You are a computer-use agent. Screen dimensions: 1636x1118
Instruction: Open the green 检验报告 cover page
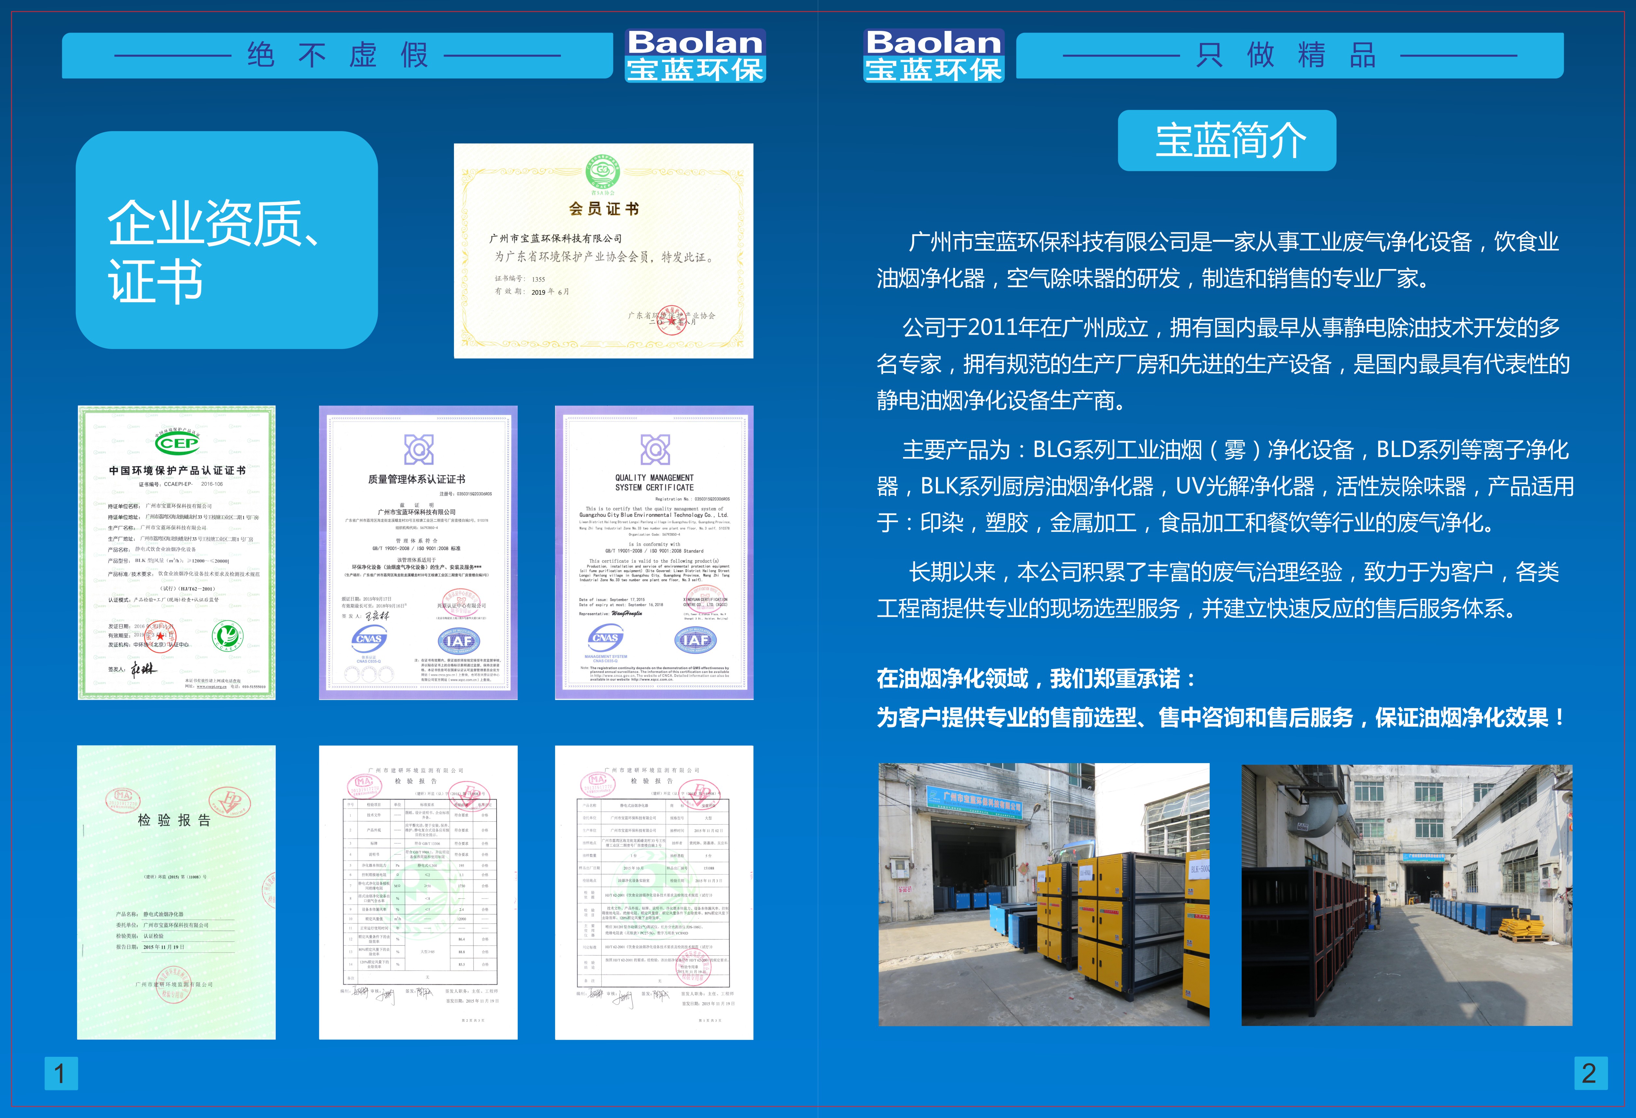(176, 893)
